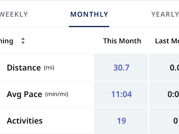
Task: Click the down arrow of the sort icon
Action: point(23,43)
